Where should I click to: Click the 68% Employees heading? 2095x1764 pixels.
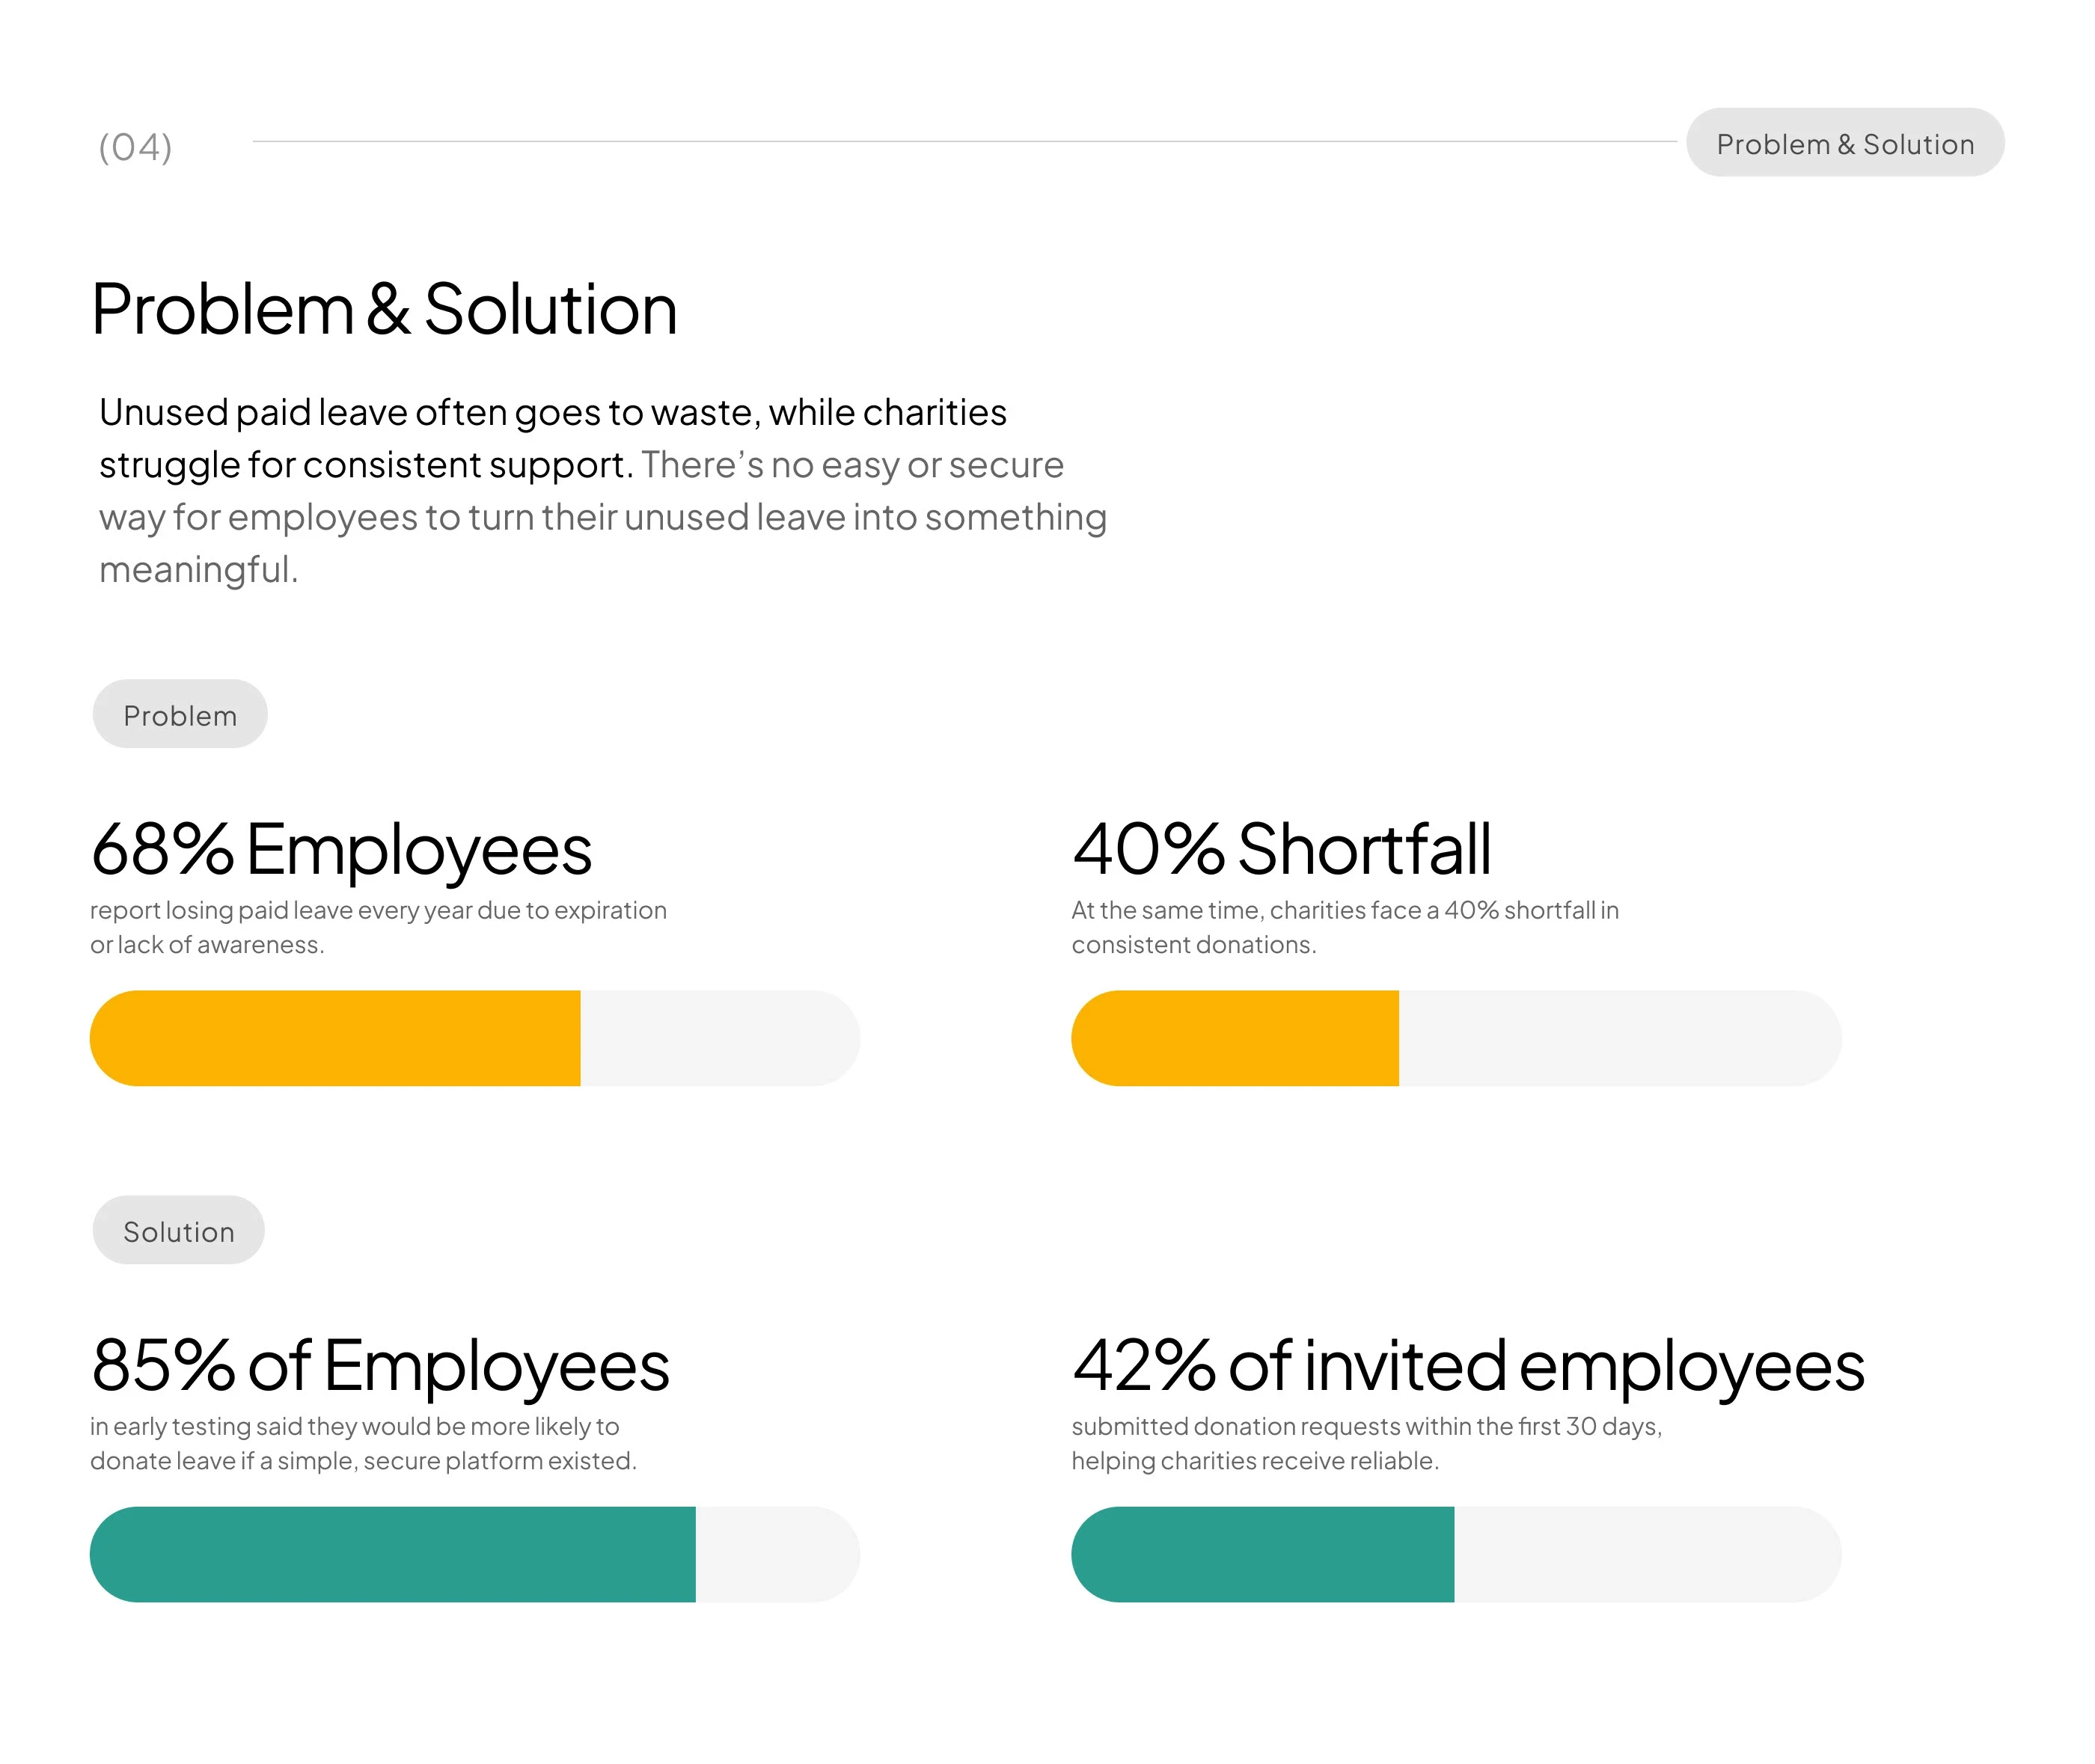(341, 850)
